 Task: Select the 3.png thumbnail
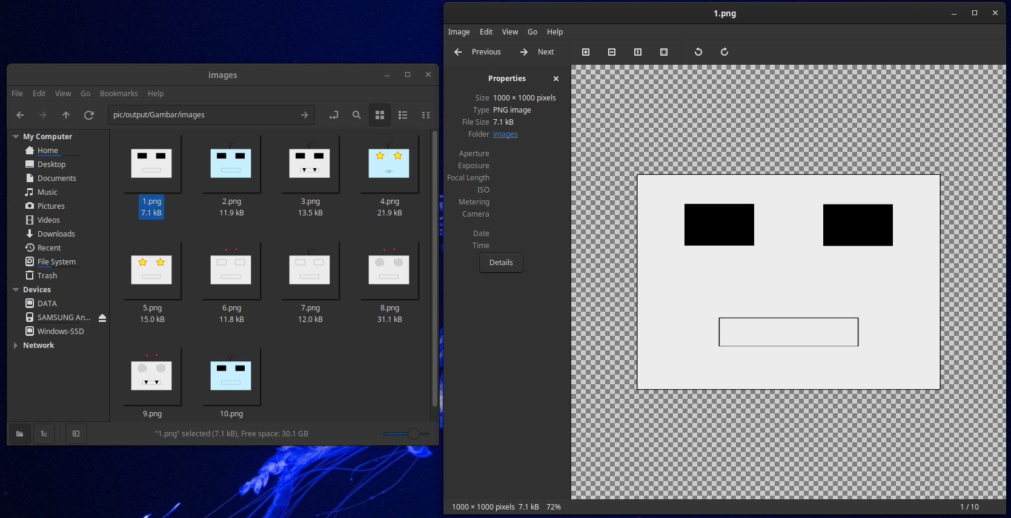(x=310, y=163)
